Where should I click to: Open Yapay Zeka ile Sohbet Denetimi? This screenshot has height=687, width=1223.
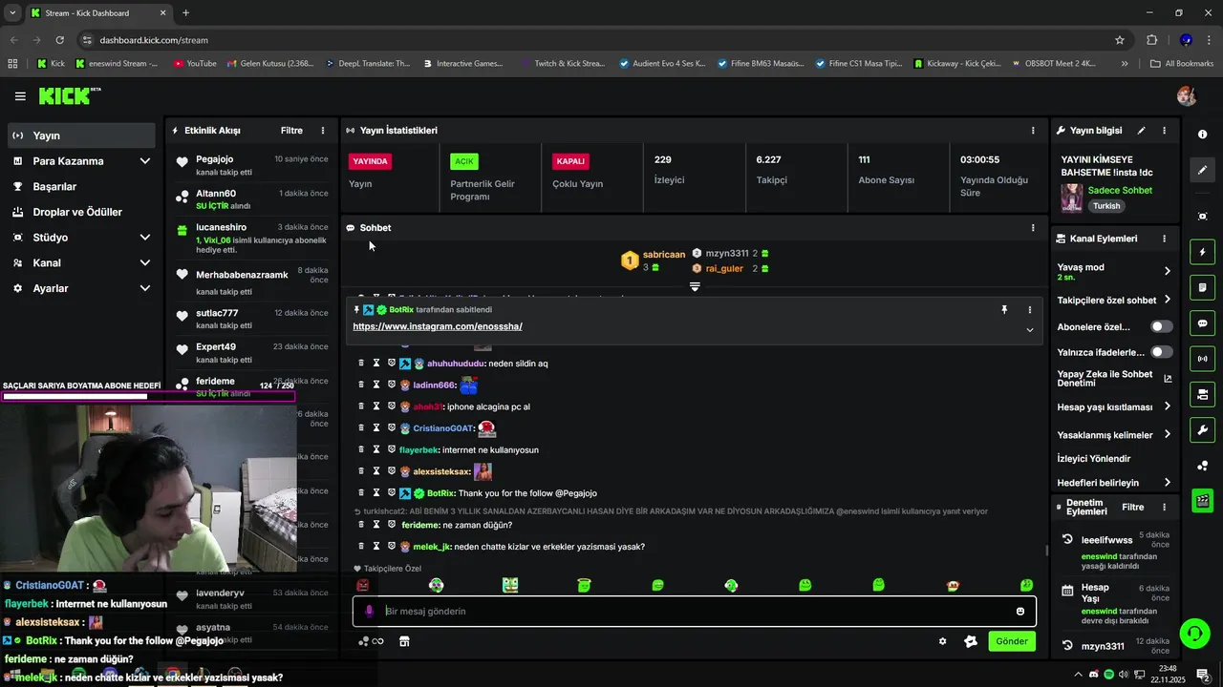pos(1114,378)
